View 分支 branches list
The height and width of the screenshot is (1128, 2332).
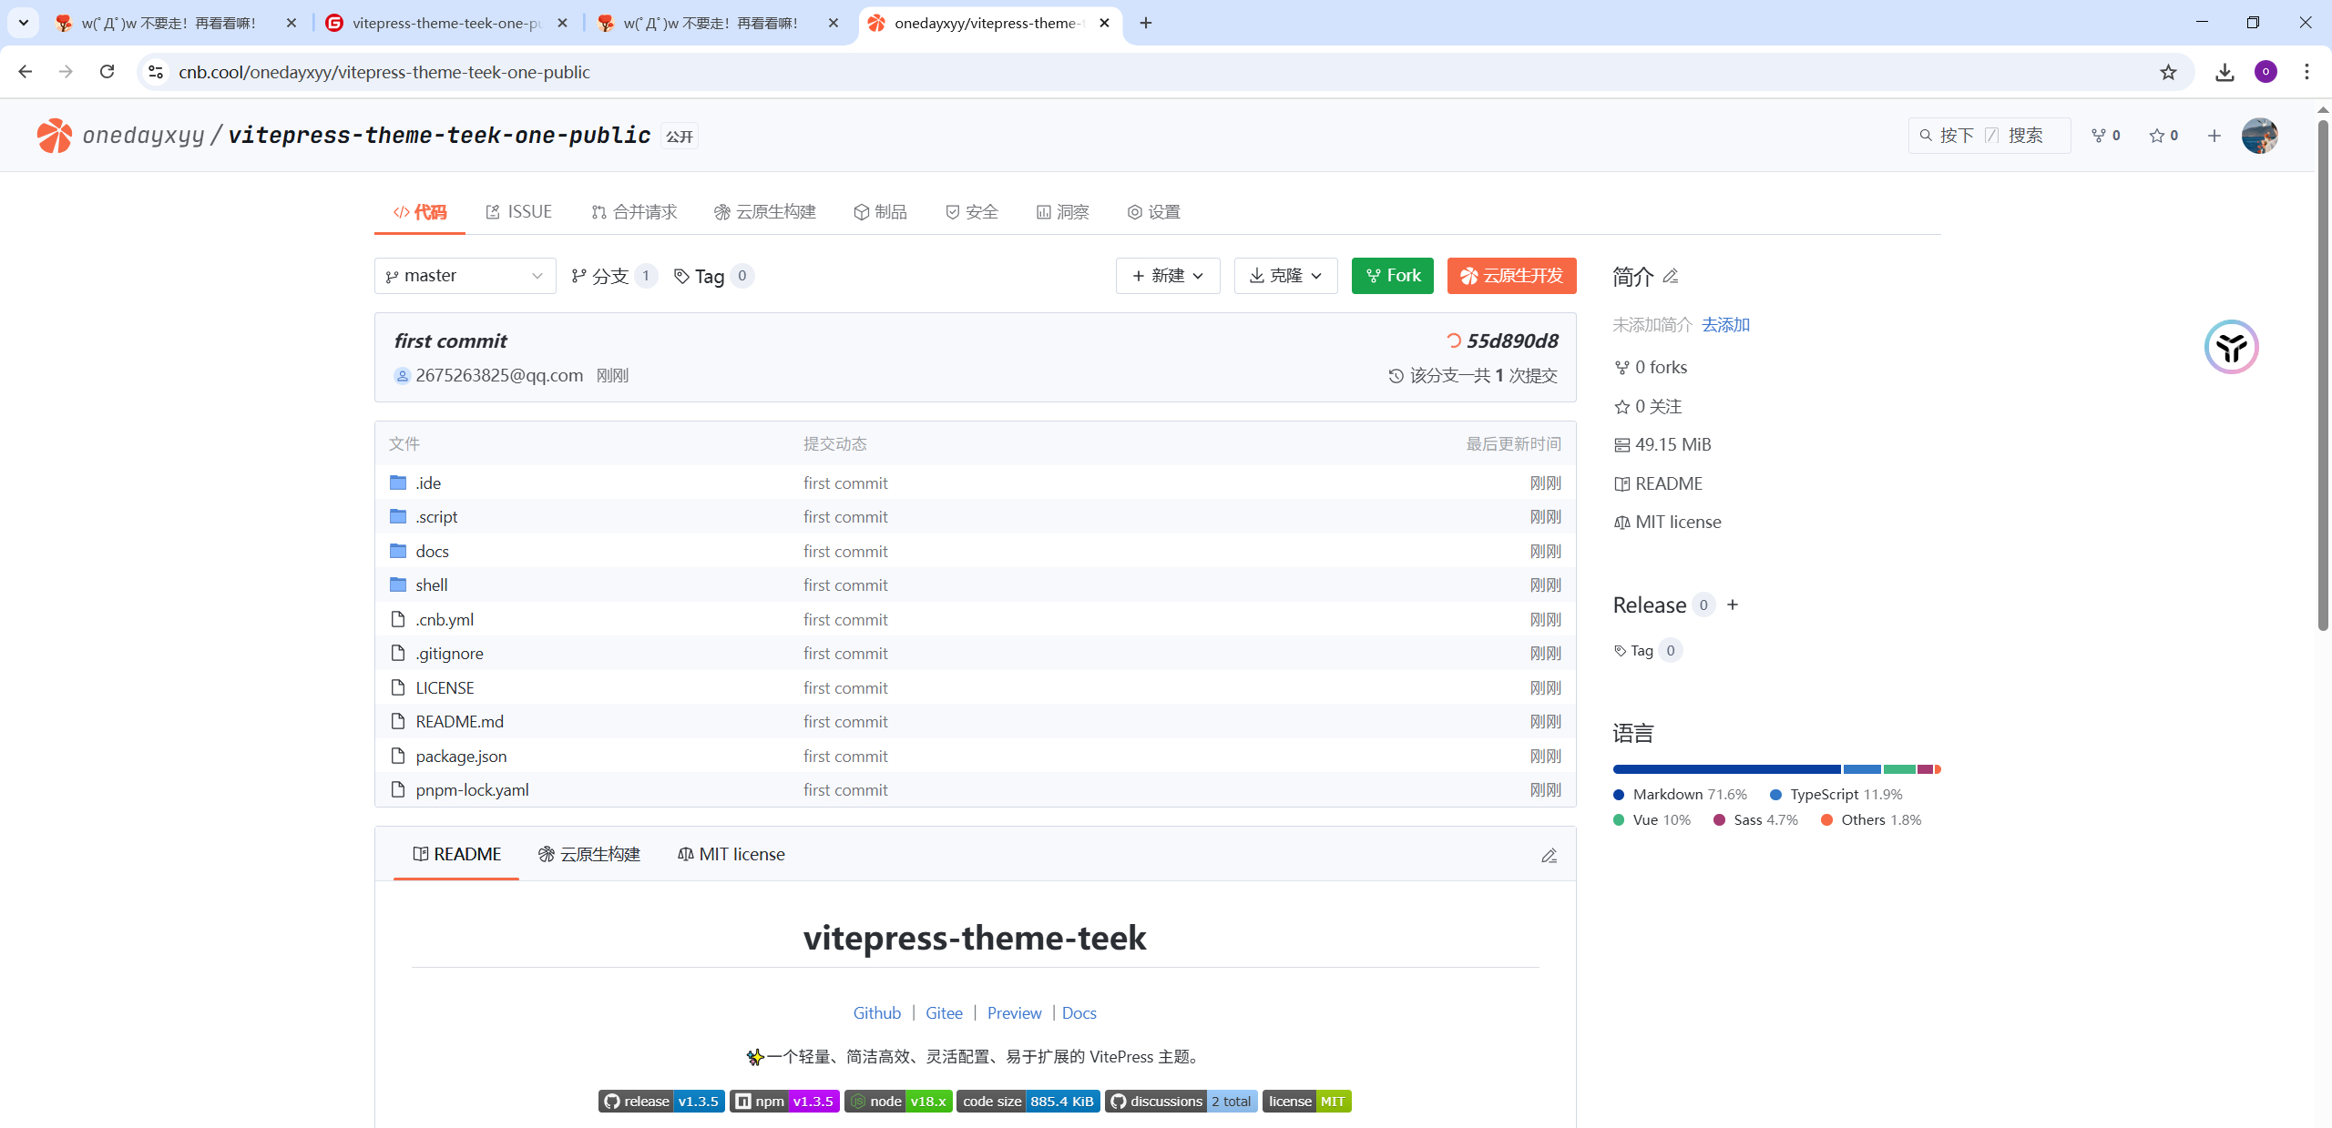(613, 276)
